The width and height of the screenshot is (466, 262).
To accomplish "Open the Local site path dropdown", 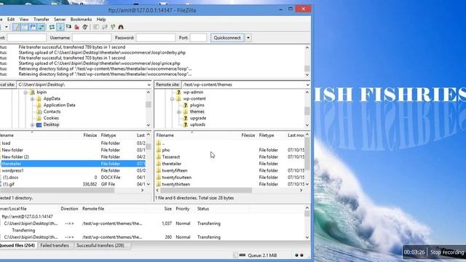I will coord(149,84).
